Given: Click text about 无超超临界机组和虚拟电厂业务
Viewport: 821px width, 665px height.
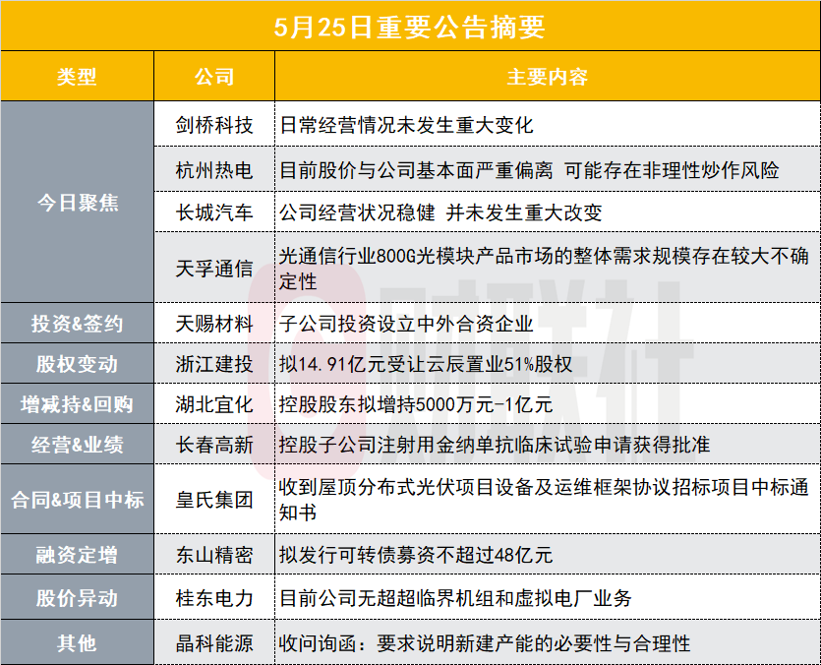Looking at the screenshot, I should (x=455, y=597).
